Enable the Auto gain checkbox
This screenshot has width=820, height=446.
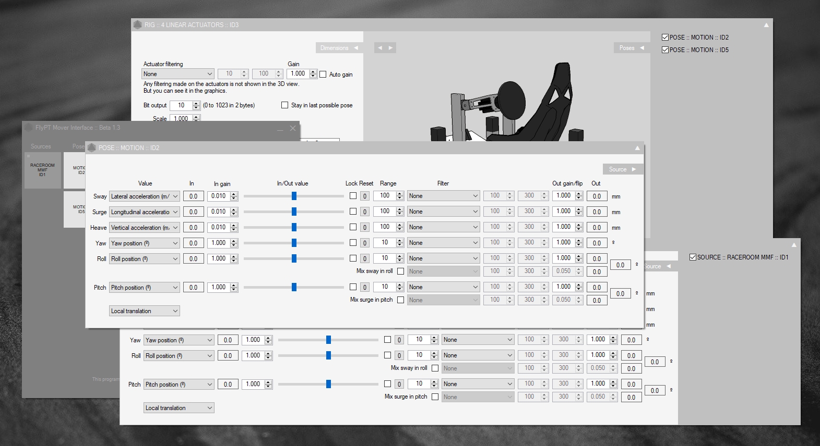(323, 75)
